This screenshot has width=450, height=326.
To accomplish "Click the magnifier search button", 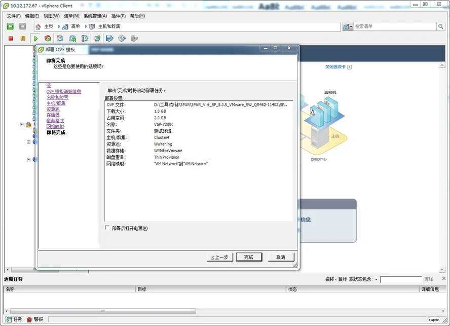I will (440, 26).
